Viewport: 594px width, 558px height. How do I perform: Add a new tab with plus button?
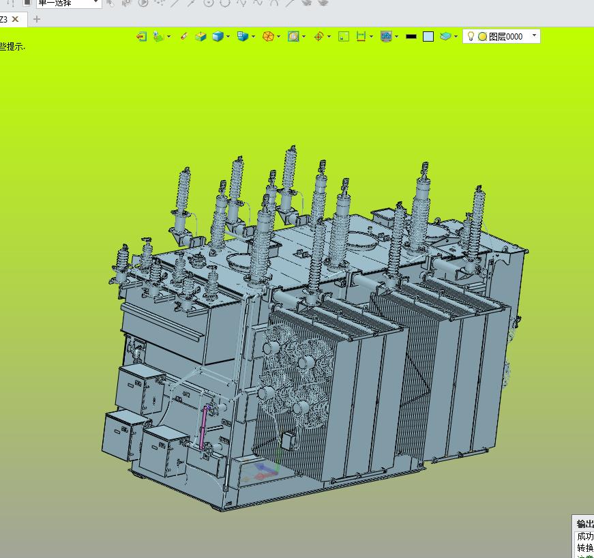pos(36,19)
